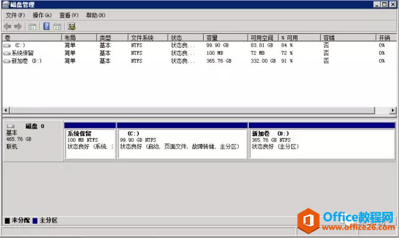
Task: Sort by the 类型 column header
Action: point(112,38)
